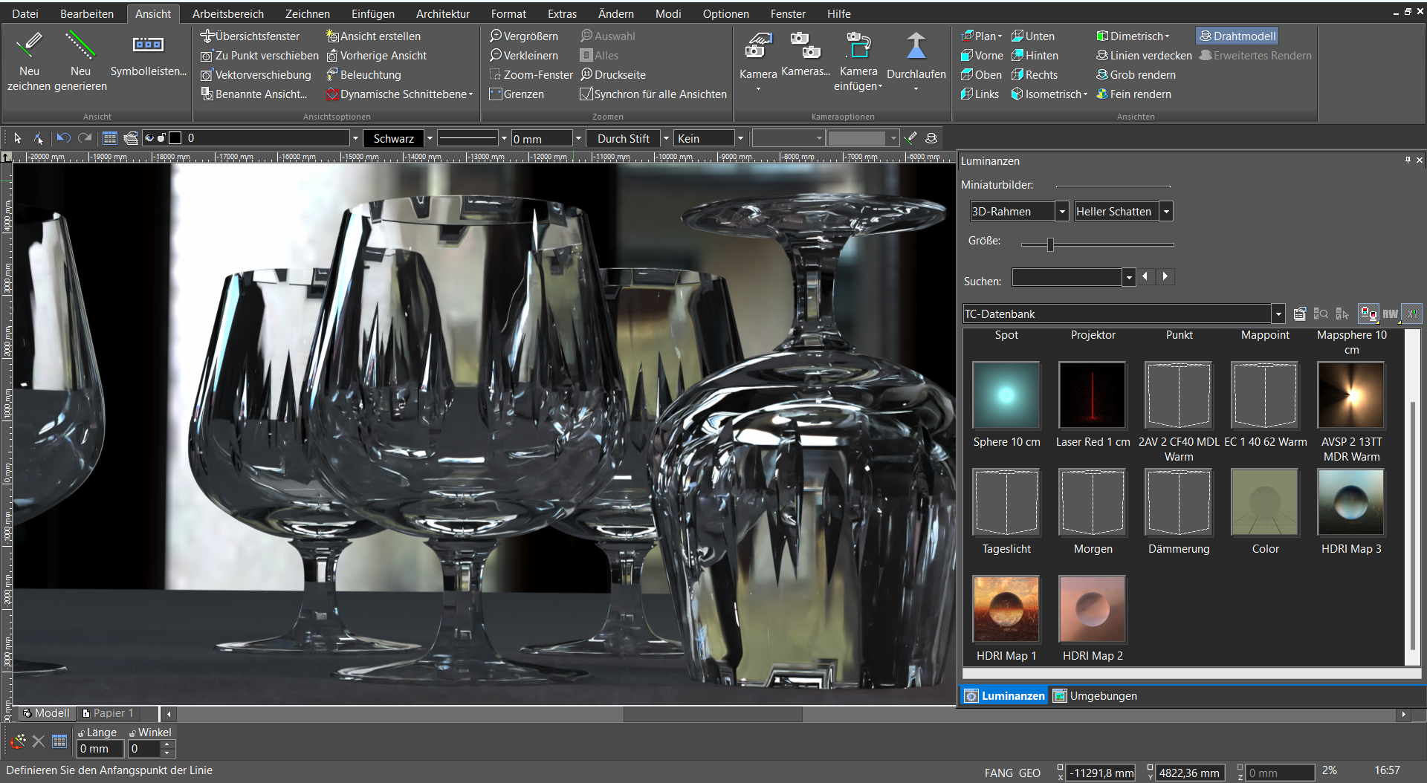Toggle the FANG snap status indicator
1427x783 pixels.
click(998, 773)
